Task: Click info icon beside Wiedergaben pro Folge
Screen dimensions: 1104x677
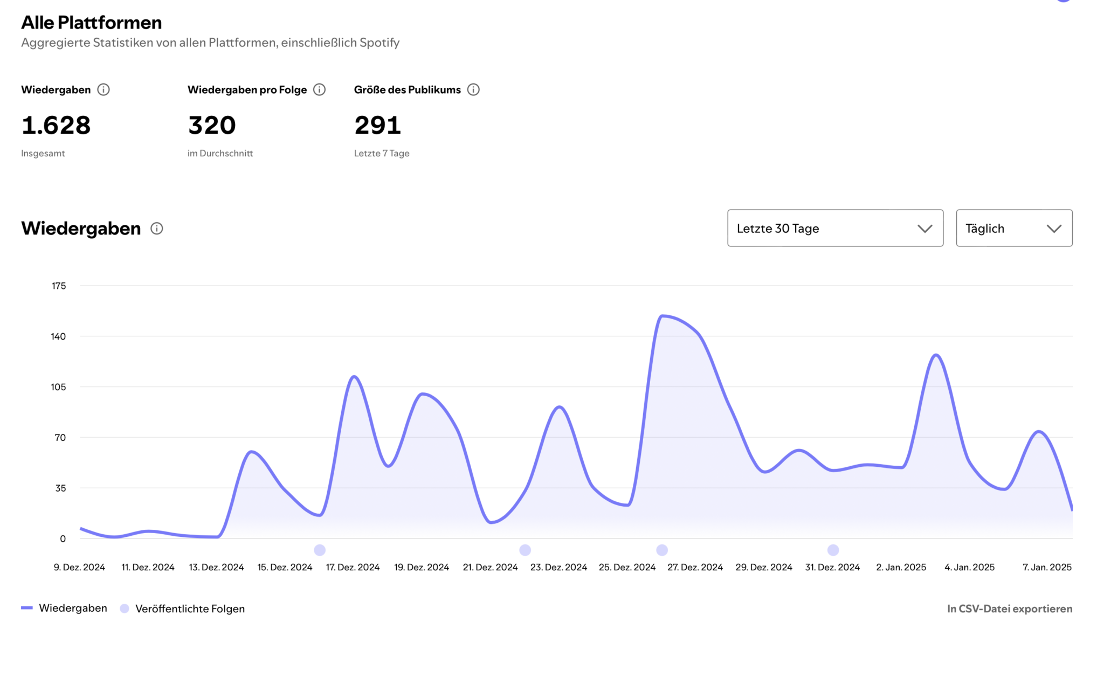Action: pos(320,89)
